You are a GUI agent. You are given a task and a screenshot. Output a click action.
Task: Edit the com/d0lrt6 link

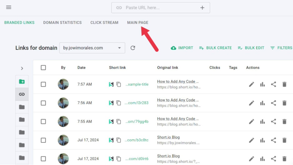(x=251, y=159)
